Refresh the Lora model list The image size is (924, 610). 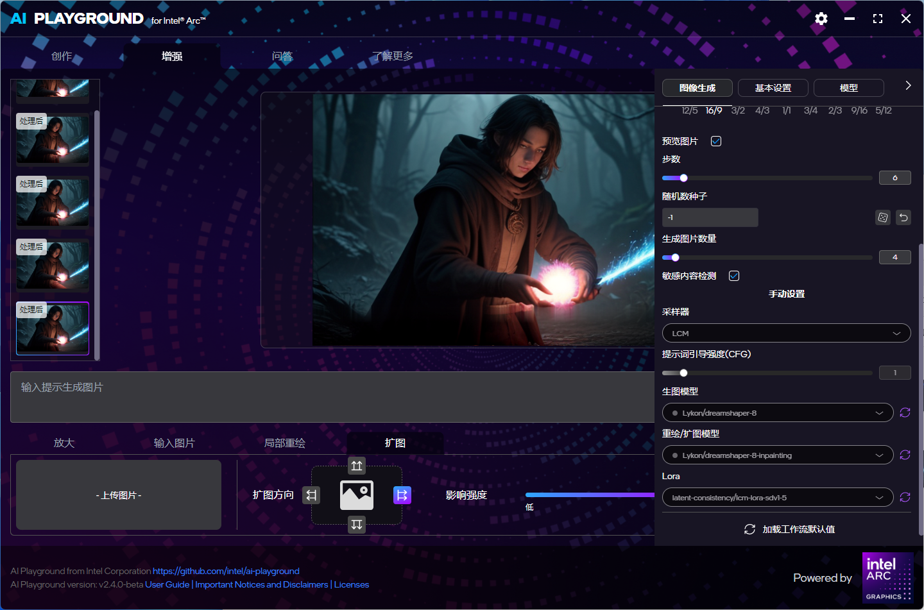tap(905, 497)
